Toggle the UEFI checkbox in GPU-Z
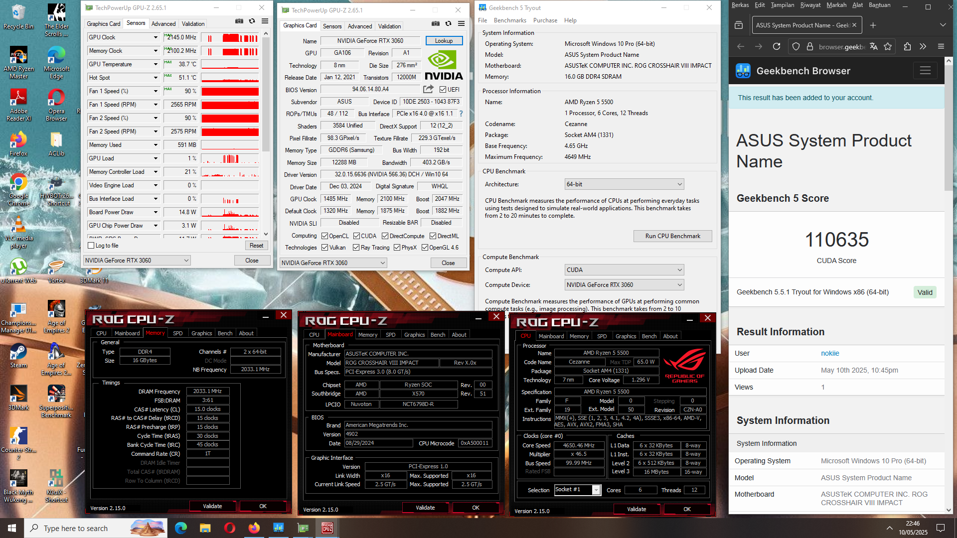 click(443, 90)
